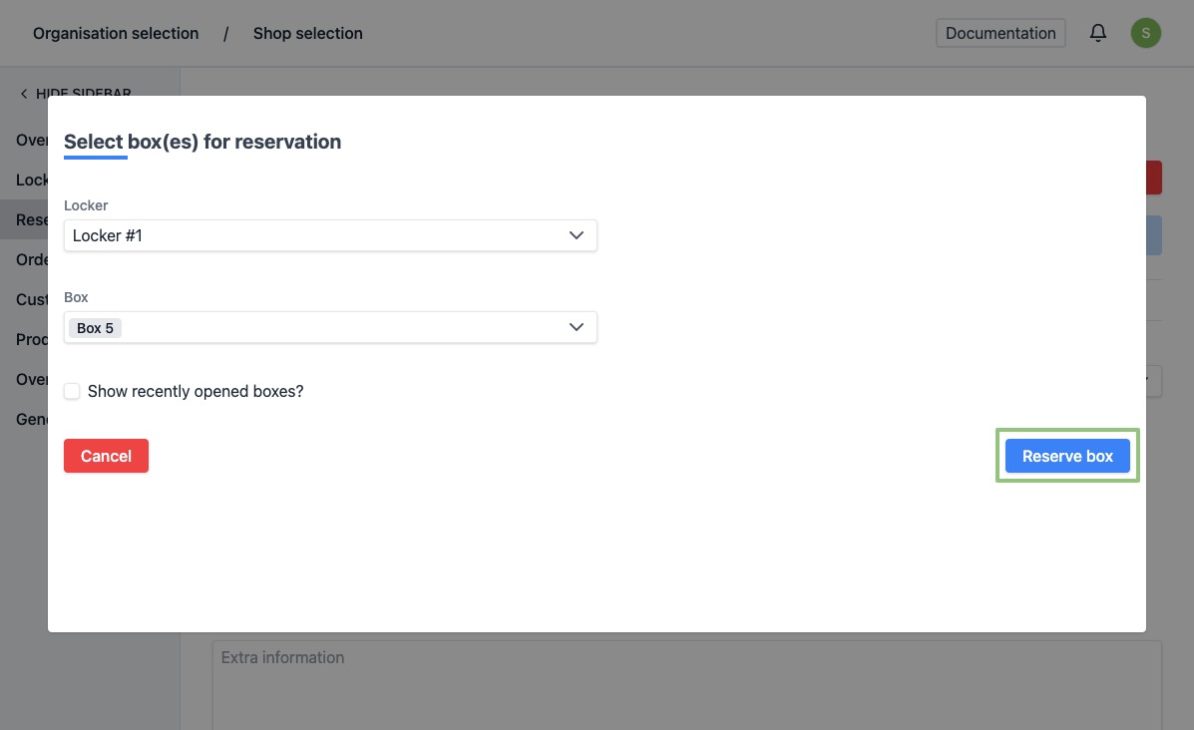Open General in the sidebar
1194x730 pixels.
click(x=32, y=419)
